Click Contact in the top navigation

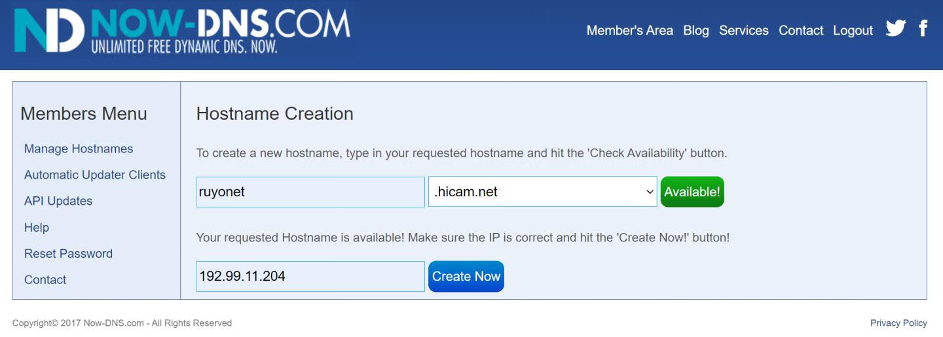coord(800,31)
